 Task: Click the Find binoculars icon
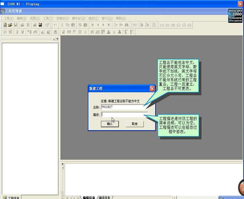click(127, 25)
